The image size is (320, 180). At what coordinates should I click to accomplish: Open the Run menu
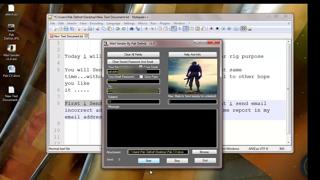point(153,23)
